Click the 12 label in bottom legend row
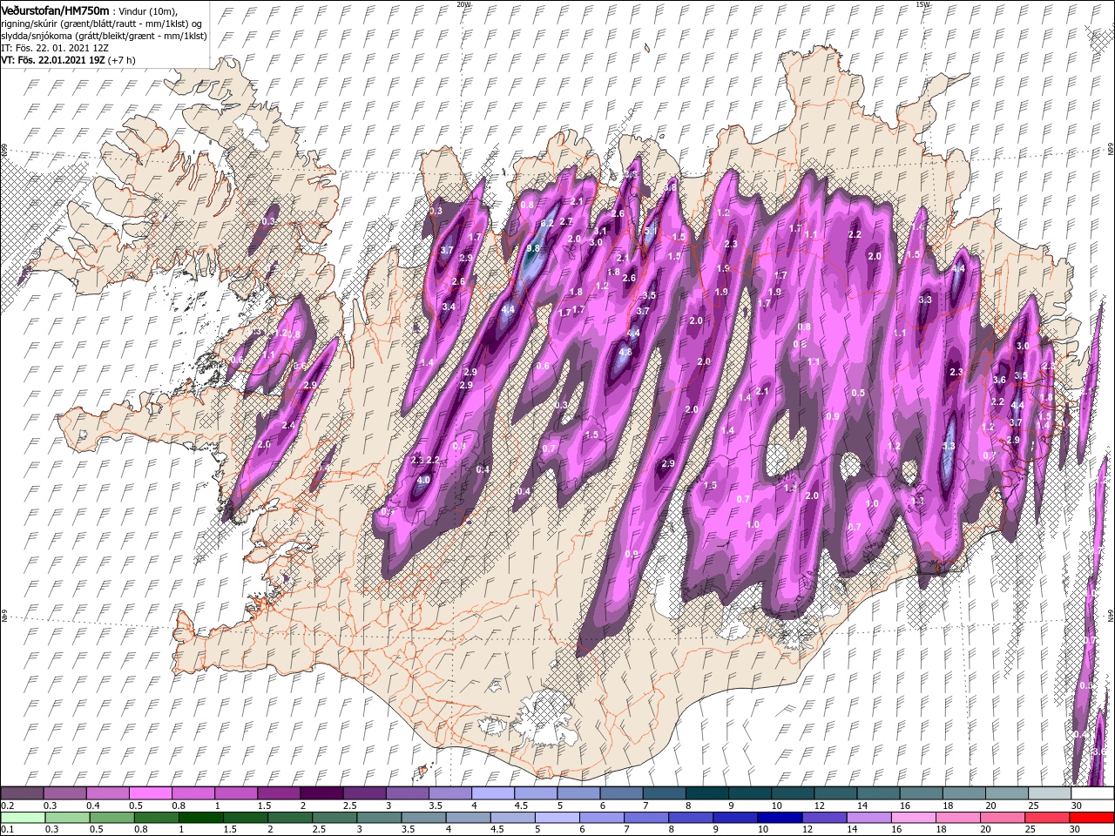The width and height of the screenshot is (1115, 836). (x=808, y=830)
